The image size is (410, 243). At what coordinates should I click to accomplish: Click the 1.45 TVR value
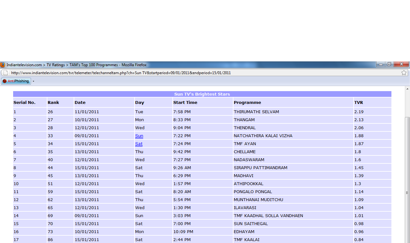click(x=359, y=168)
